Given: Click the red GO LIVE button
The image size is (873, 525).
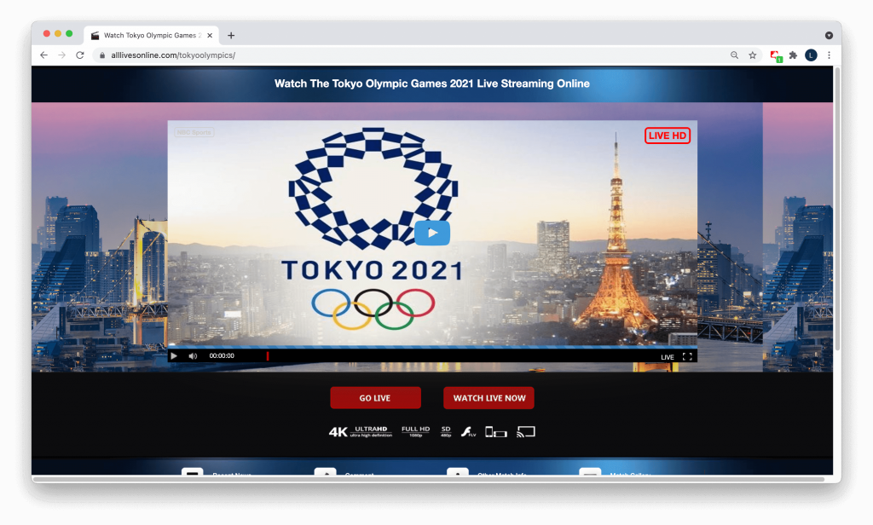Looking at the screenshot, I should [x=375, y=398].
